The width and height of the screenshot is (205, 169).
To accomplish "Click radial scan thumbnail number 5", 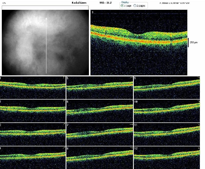I will point(100,87).
